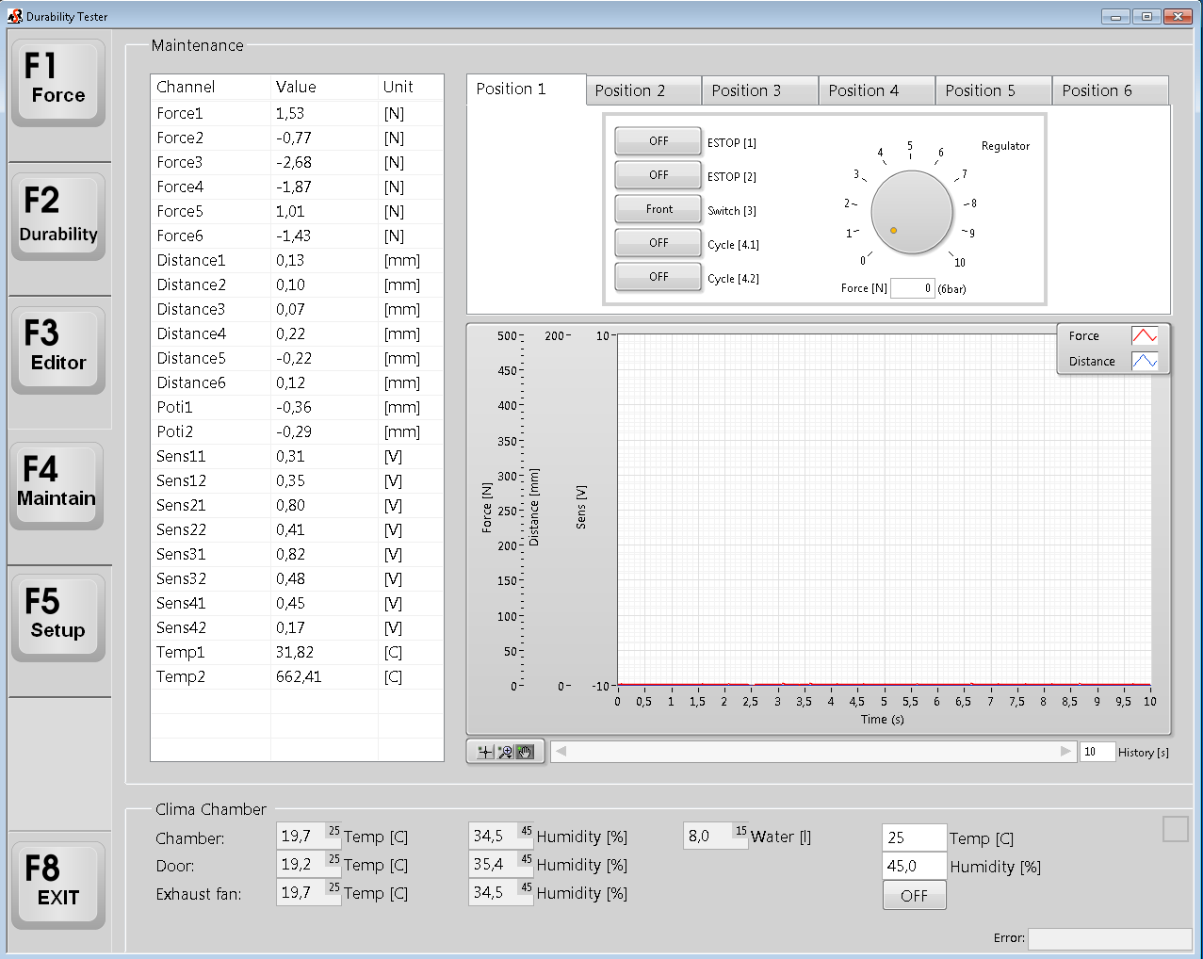
Task: Toggle the Clima Chamber OFF button
Action: 914,896
